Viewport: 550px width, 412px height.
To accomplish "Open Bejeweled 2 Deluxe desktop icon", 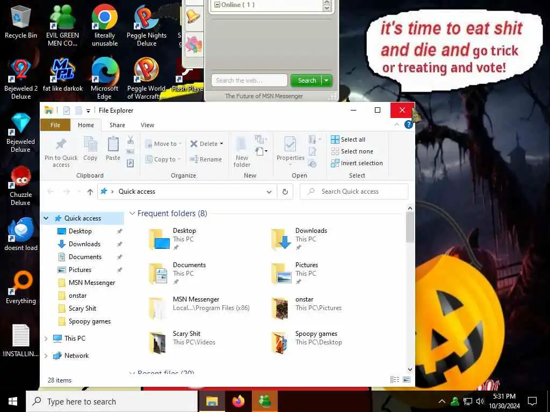I will point(21,79).
